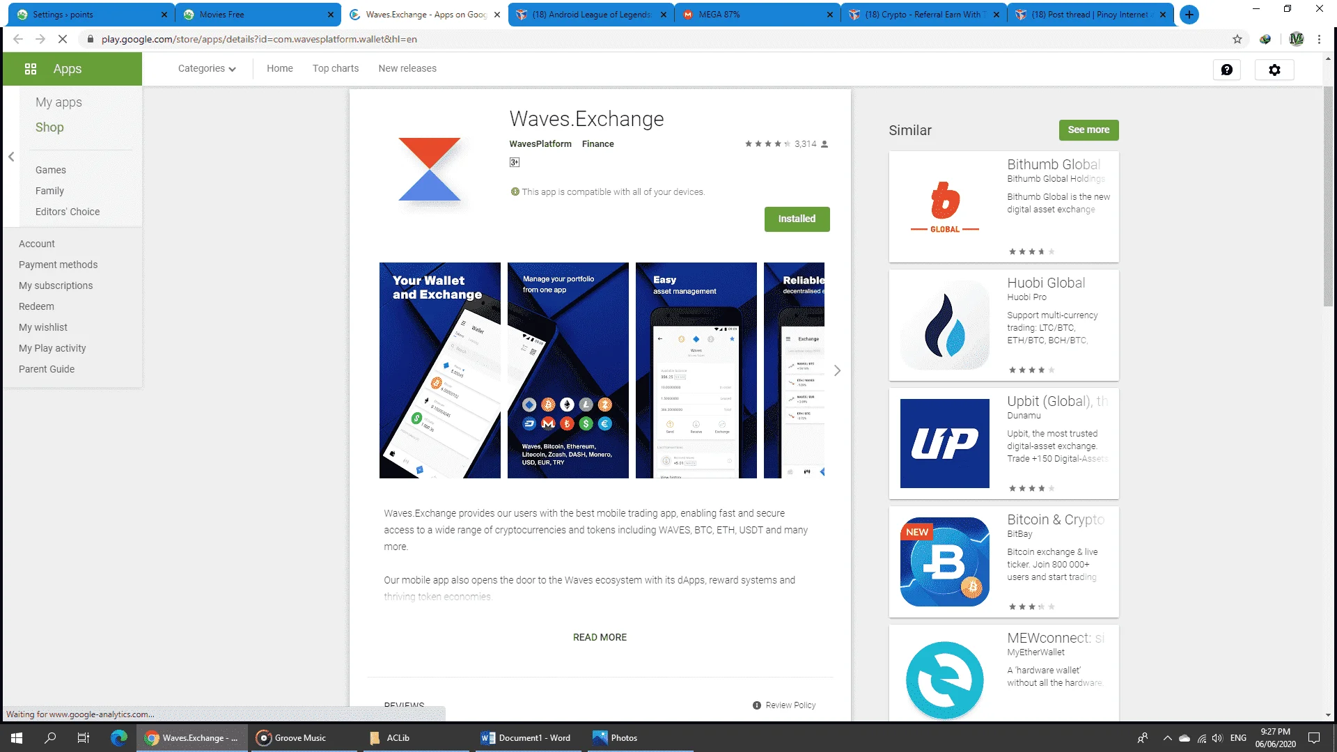
Task: Switch to Movies Free tab
Action: point(258,15)
